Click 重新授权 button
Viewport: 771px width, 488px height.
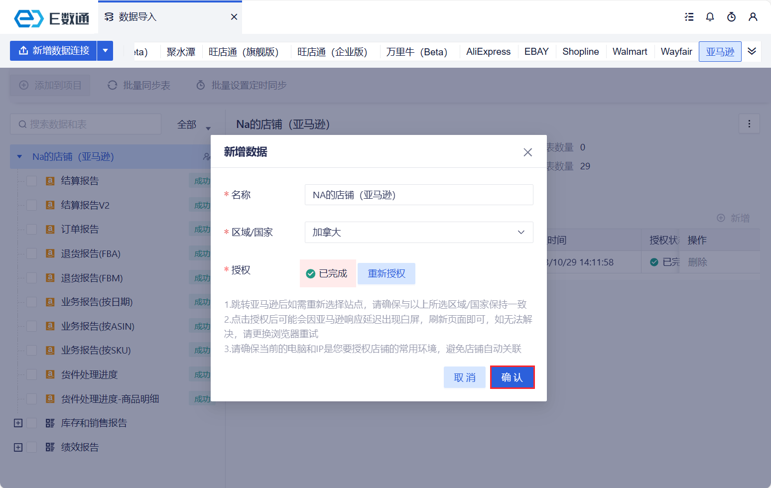386,273
